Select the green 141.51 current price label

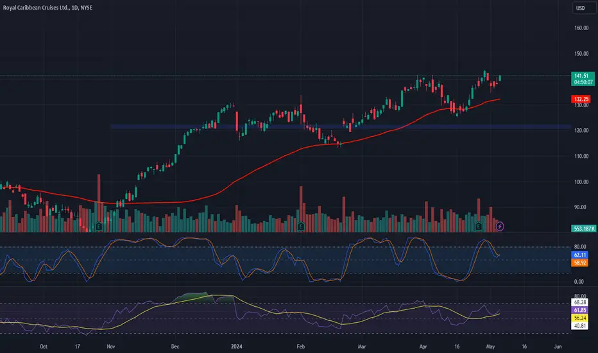pos(583,78)
